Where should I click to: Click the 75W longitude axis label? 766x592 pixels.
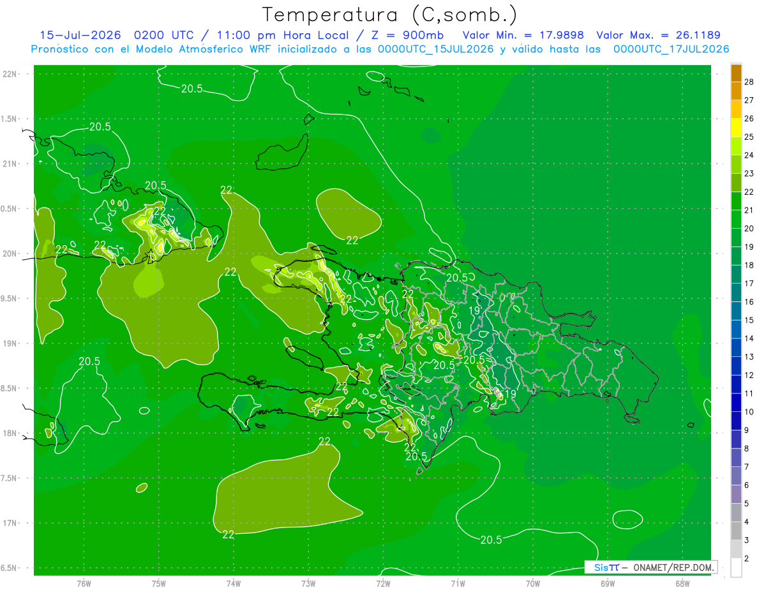pyautogui.click(x=159, y=583)
